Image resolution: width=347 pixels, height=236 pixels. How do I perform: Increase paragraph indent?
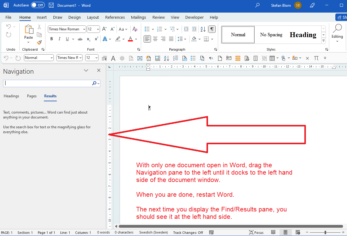coord(194,29)
